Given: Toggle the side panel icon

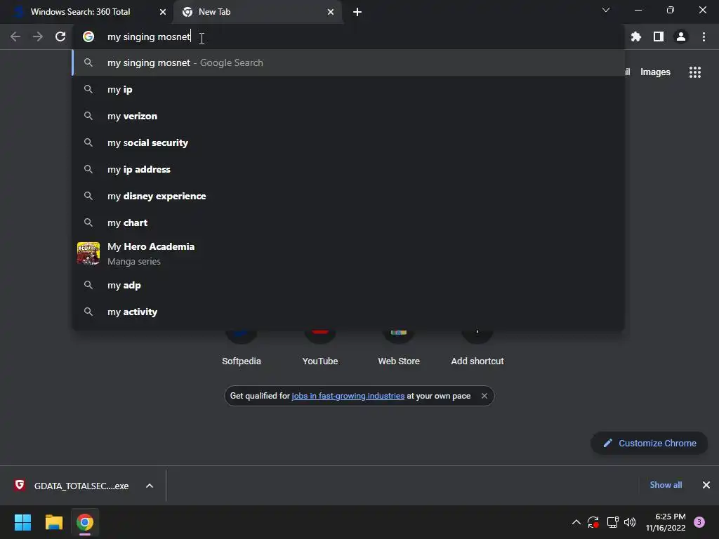Looking at the screenshot, I should [659, 36].
